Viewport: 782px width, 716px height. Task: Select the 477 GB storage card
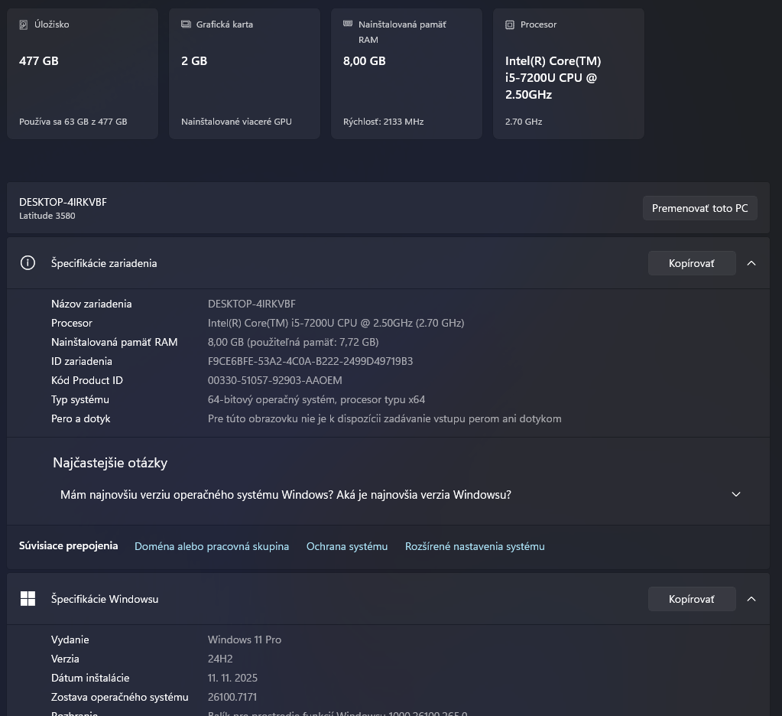point(82,73)
